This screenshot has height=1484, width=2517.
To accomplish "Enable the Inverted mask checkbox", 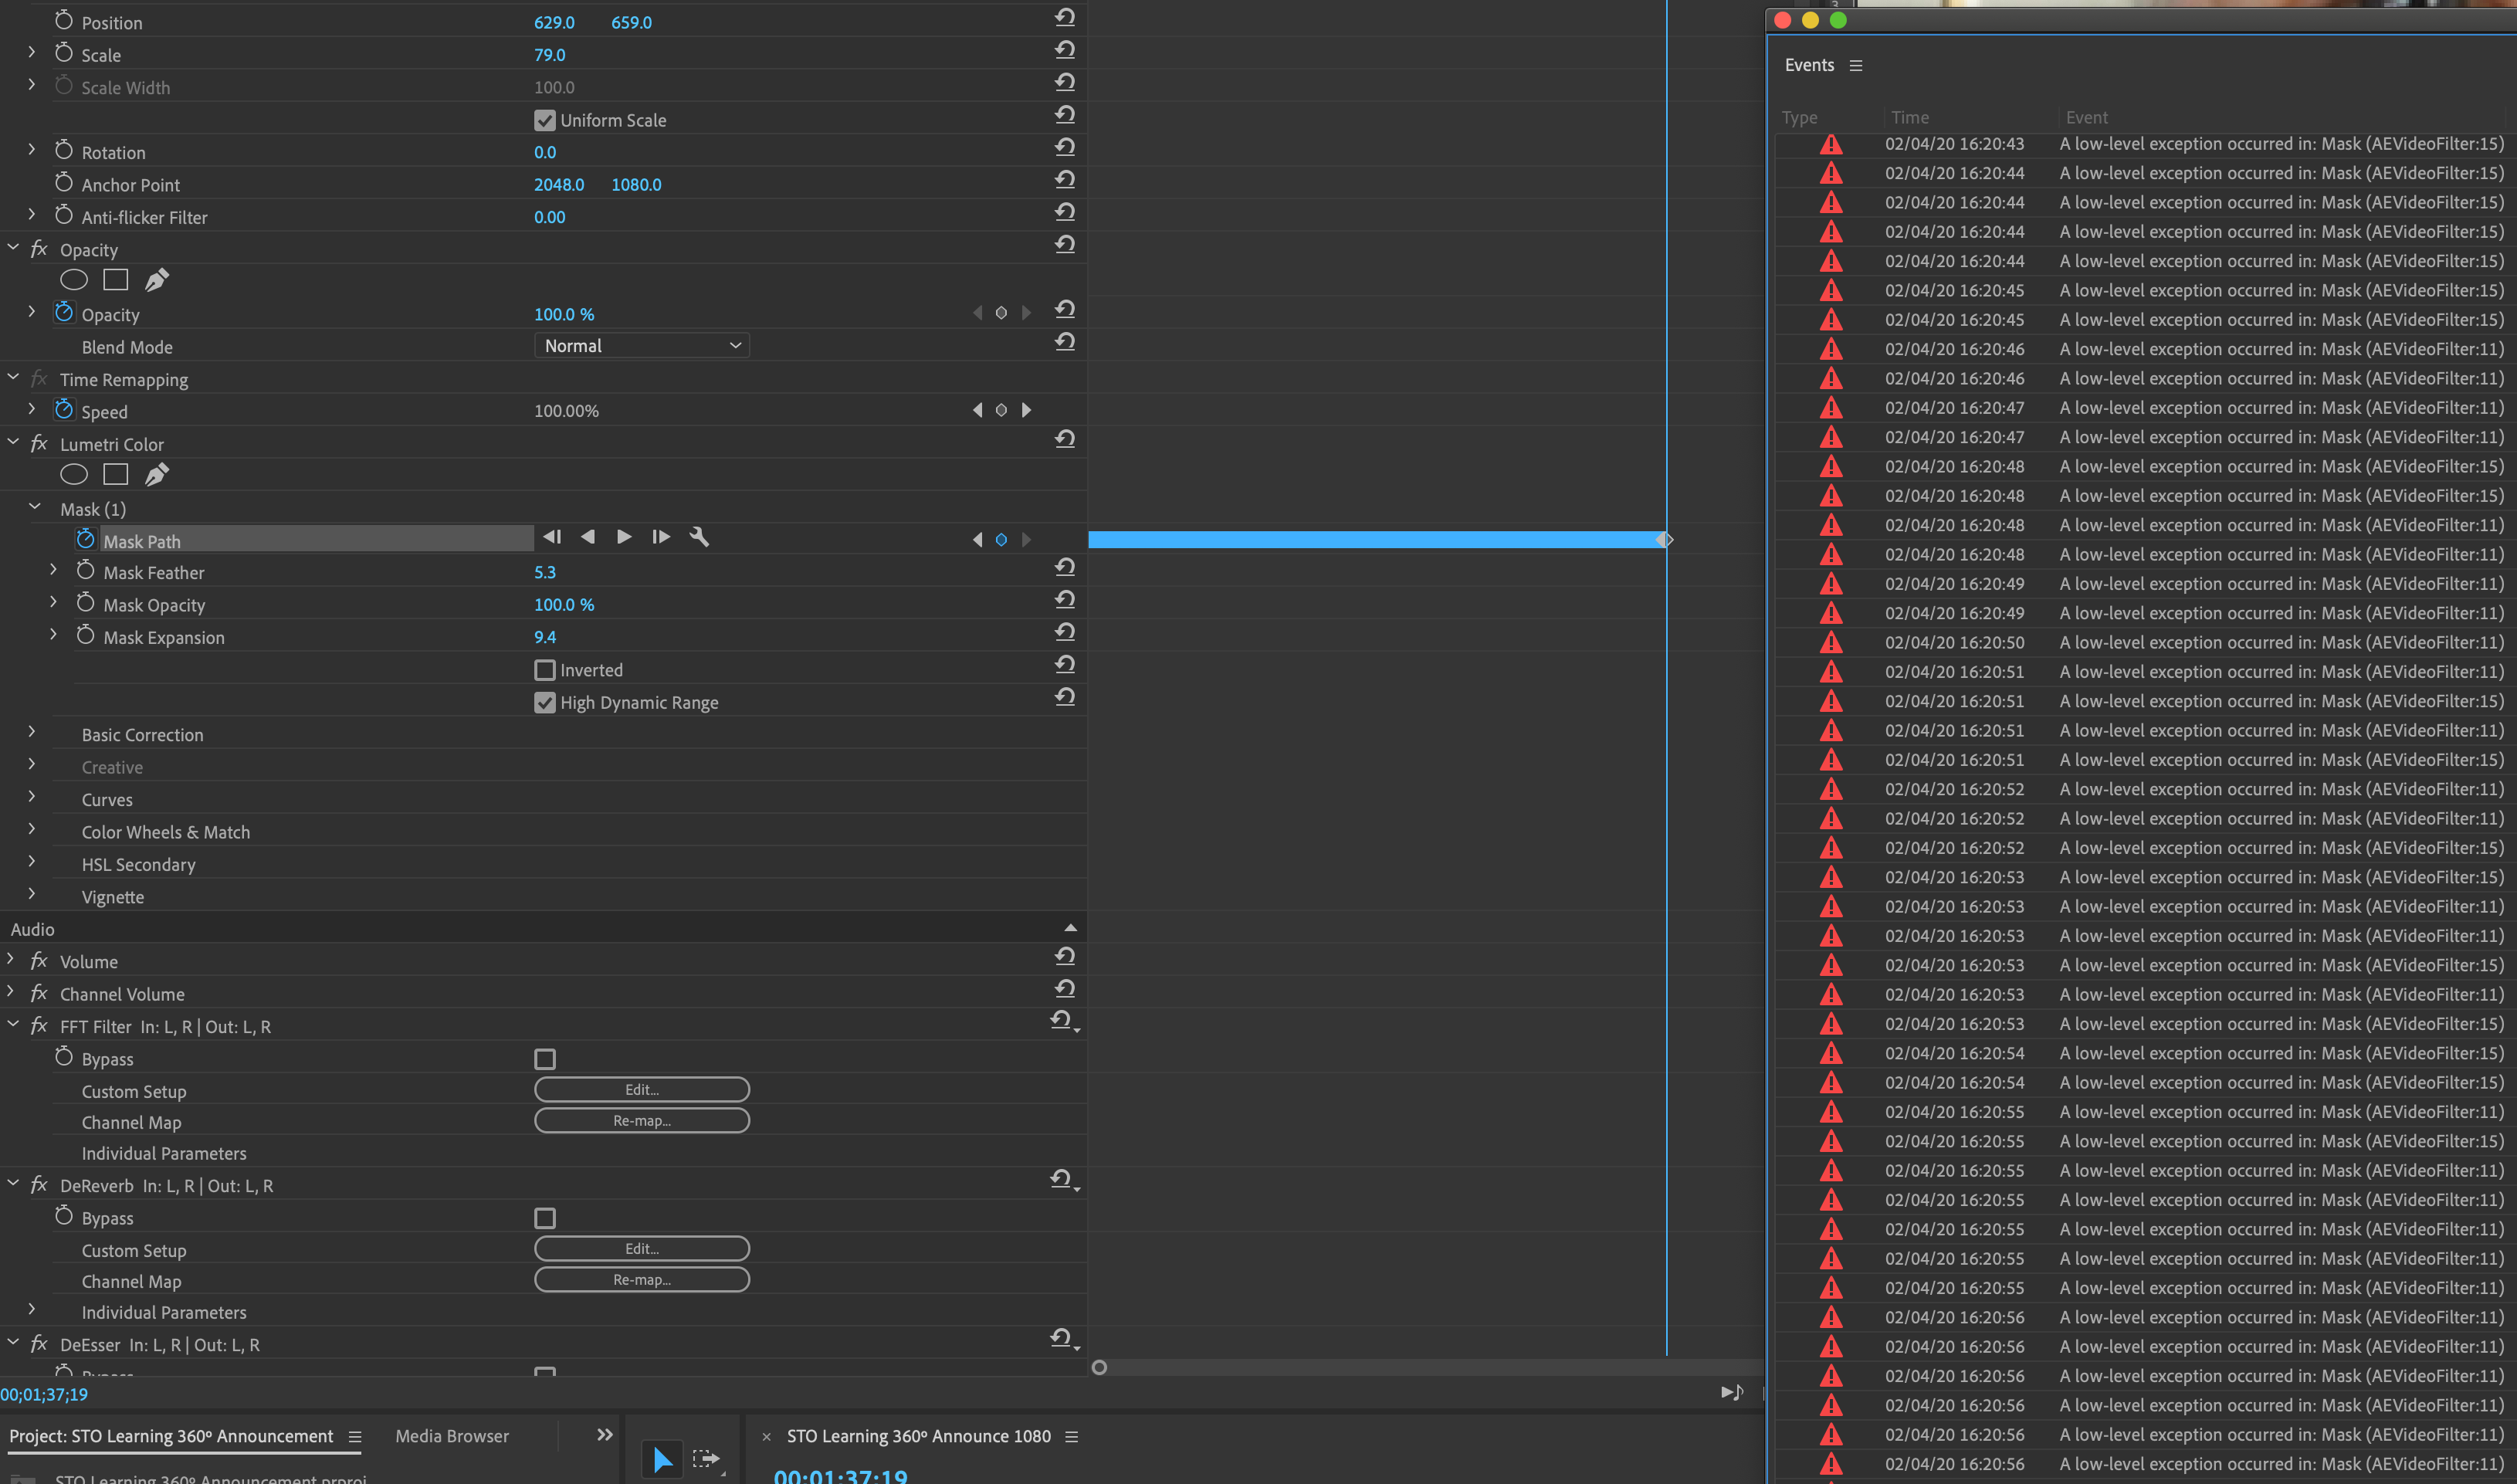I will click(545, 671).
